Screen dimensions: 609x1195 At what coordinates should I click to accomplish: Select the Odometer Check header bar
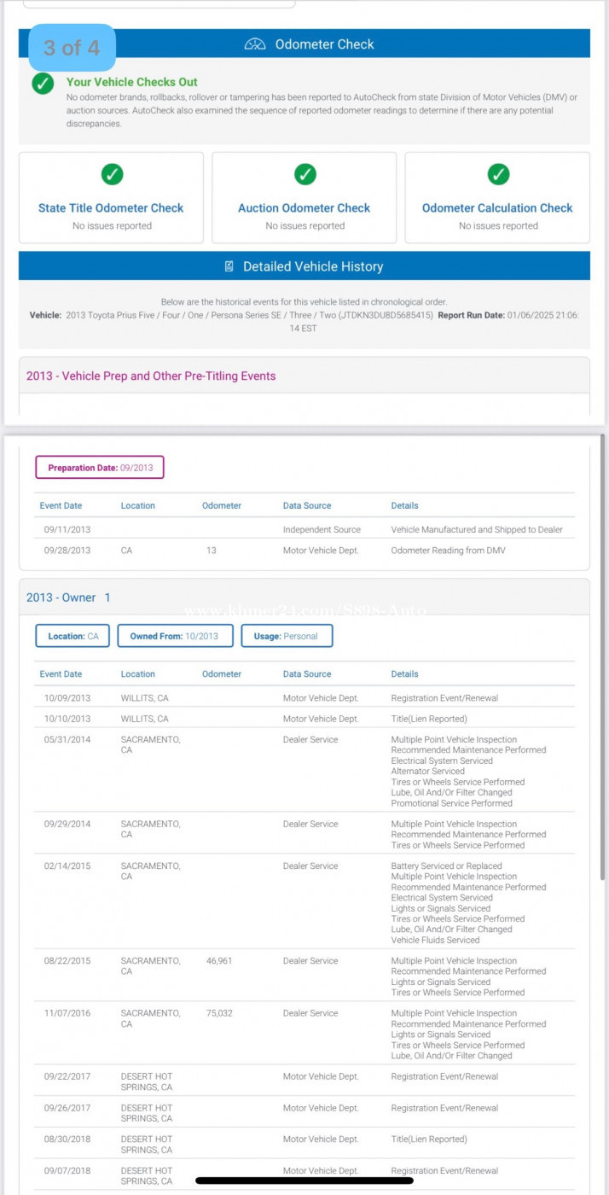click(x=304, y=44)
